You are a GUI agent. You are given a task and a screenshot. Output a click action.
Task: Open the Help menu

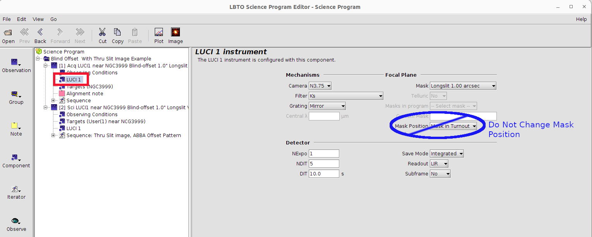(581, 19)
